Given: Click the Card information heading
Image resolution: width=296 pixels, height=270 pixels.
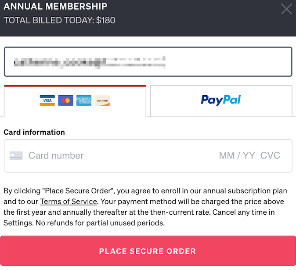Looking at the screenshot, I should point(34,132).
